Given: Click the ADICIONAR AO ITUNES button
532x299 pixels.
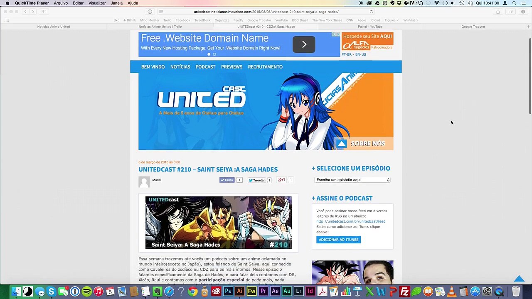Looking at the screenshot, I should tap(338, 240).
